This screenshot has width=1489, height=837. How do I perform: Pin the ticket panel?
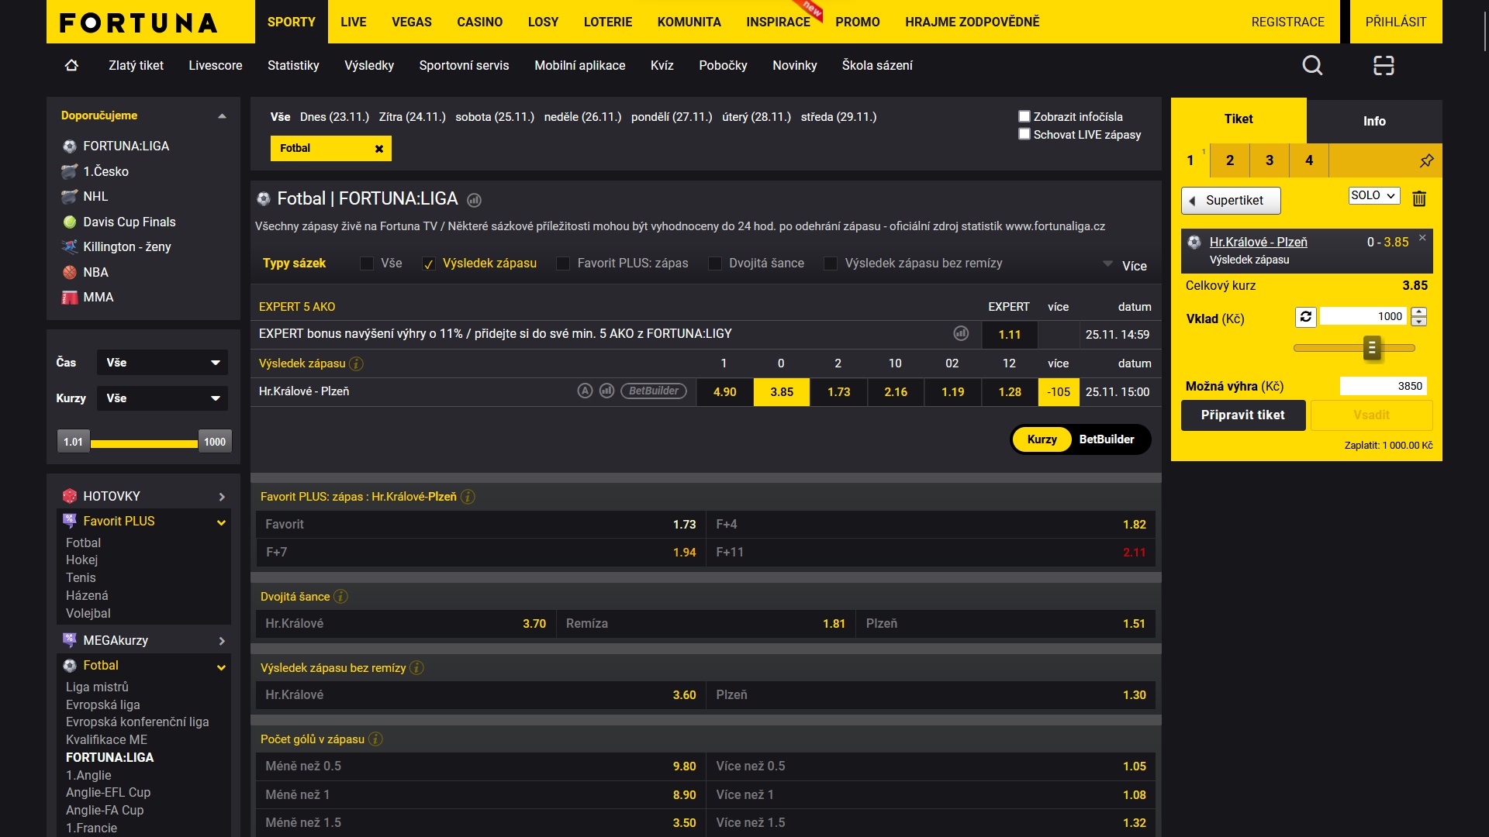(1426, 160)
